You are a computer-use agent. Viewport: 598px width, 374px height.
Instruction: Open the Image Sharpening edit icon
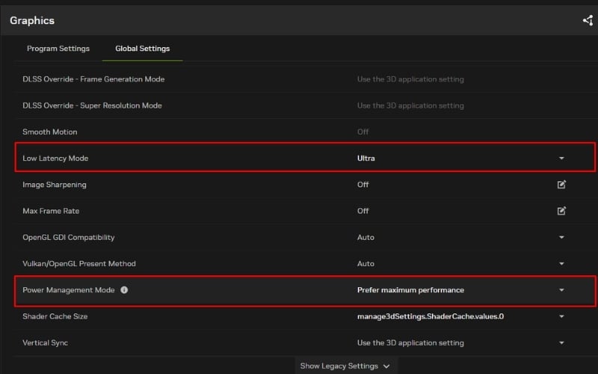[561, 185]
